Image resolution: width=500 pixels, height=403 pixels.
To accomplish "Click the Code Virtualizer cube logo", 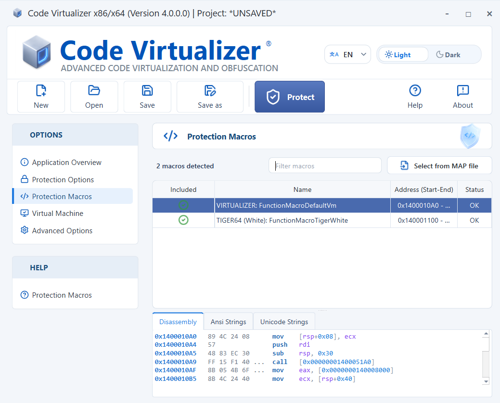I will click(x=37, y=52).
